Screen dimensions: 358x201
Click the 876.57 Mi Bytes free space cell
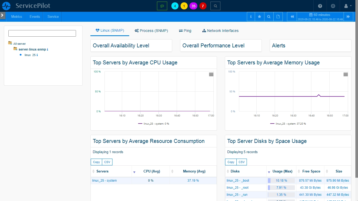(310, 181)
